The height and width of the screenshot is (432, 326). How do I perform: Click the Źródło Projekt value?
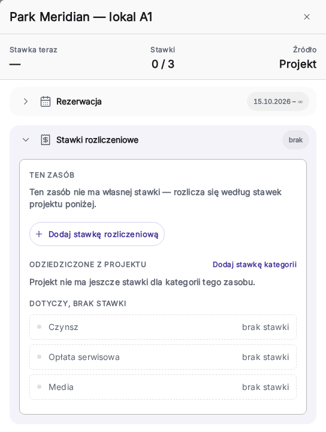click(298, 64)
